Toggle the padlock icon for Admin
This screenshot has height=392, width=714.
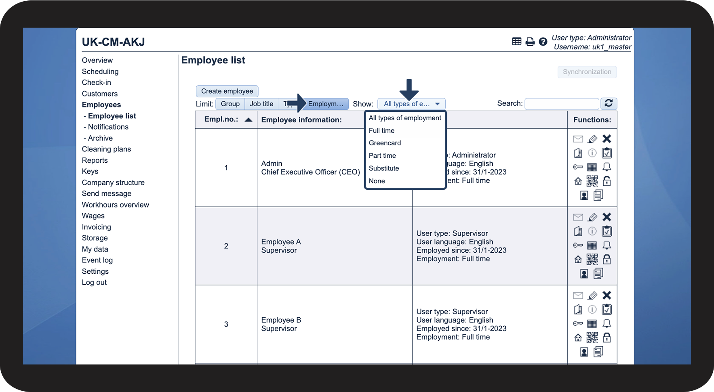click(607, 181)
